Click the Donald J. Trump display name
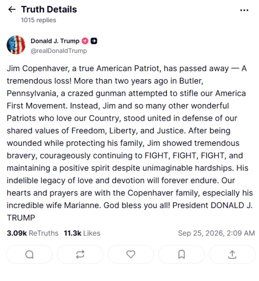Screen dimensions: 259x281 pyautogui.click(x=55, y=41)
